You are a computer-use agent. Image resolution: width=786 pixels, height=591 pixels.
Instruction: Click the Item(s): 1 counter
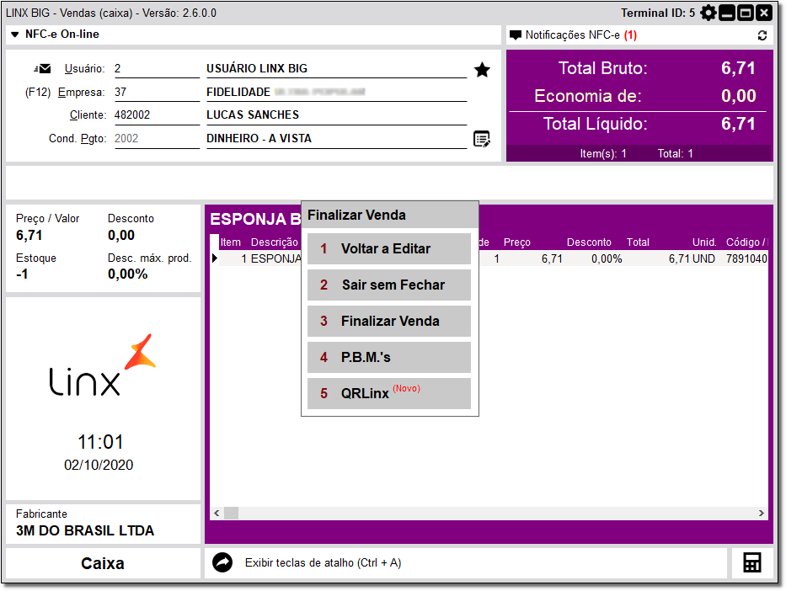click(603, 154)
